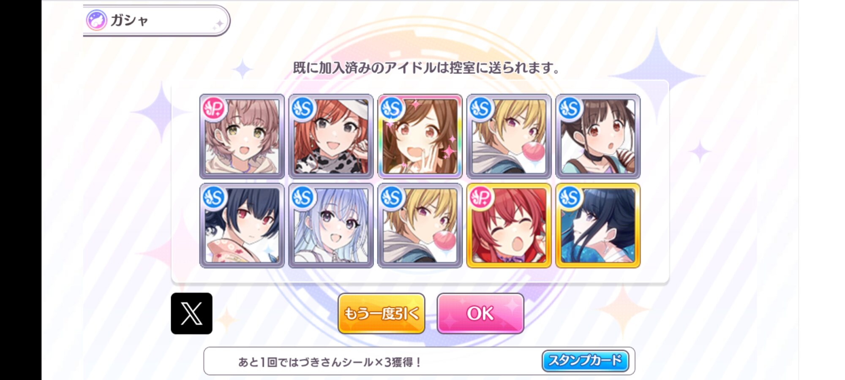Click the S badge on rainbow-framed card
The image size is (845, 380).
point(392,109)
